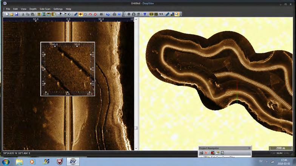296x166 pixels.
Task: Click the Zoom Out magnifier icon
Action: [65, 14]
